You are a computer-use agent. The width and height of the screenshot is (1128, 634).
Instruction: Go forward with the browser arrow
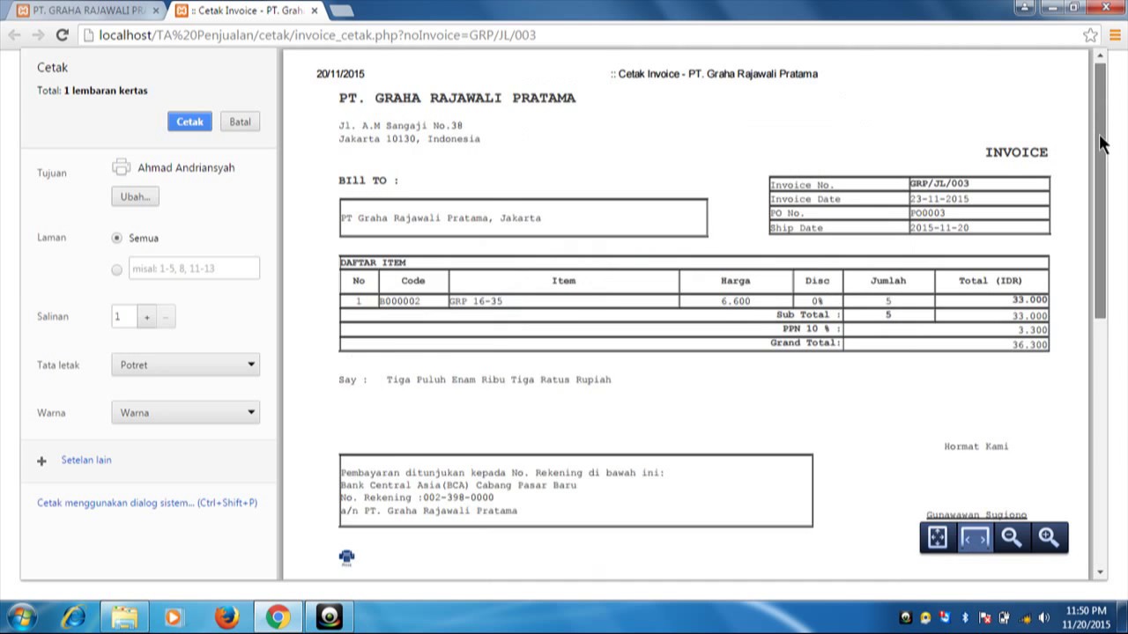pos(38,35)
